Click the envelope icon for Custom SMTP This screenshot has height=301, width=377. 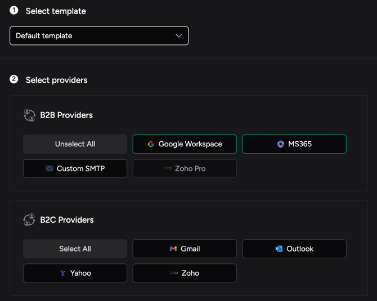click(x=50, y=168)
